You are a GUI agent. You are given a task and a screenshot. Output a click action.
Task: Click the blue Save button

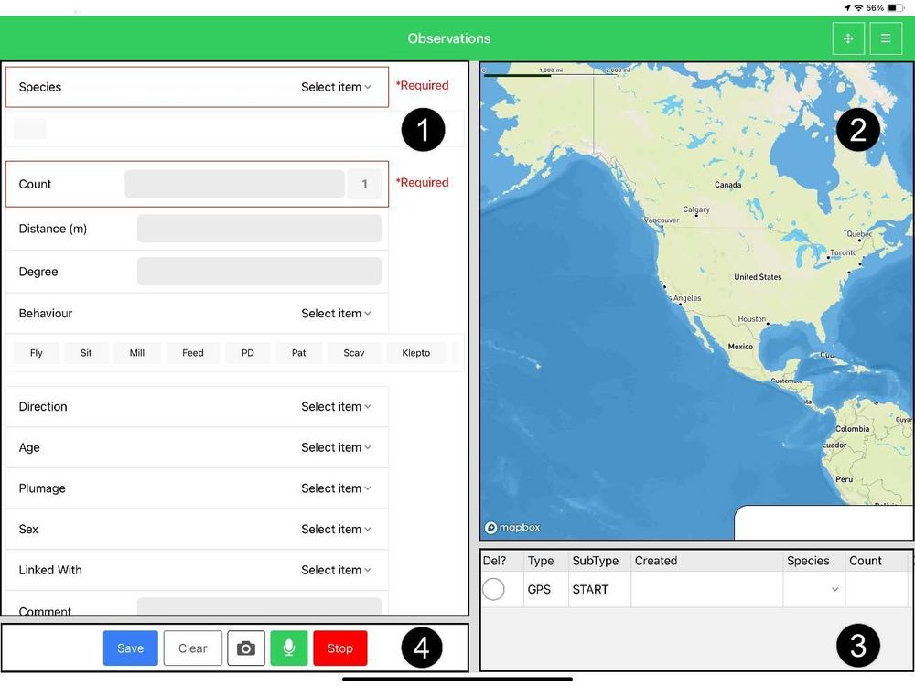[x=131, y=648]
